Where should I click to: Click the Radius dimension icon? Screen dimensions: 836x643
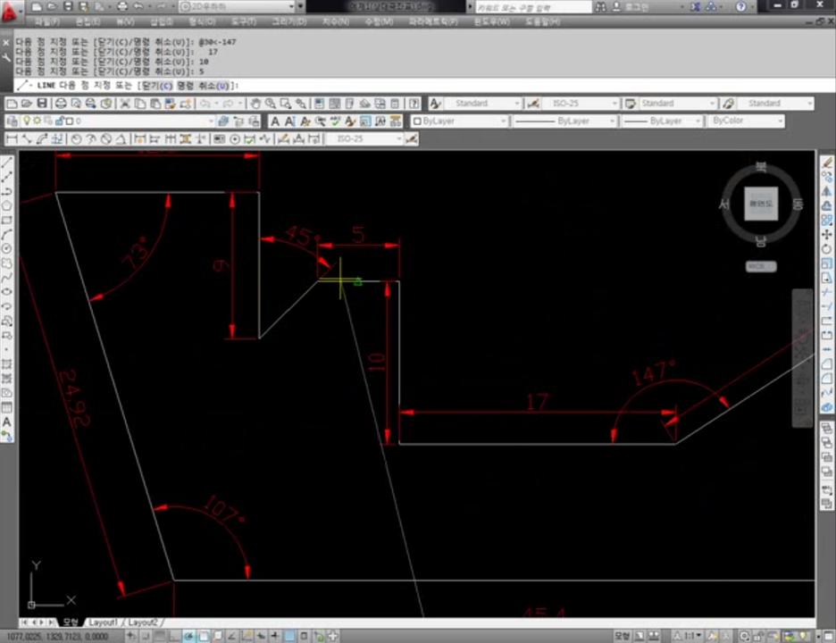point(76,139)
